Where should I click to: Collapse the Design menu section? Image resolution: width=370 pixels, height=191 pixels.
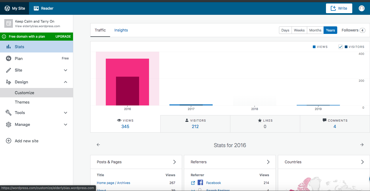pyautogui.click(x=66, y=82)
